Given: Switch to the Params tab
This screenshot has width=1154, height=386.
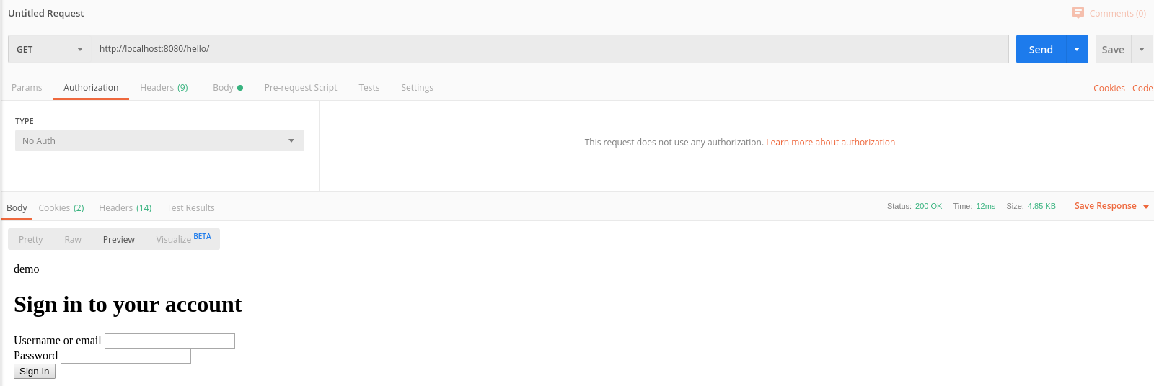Looking at the screenshot, I should click(x=27, y=88).
